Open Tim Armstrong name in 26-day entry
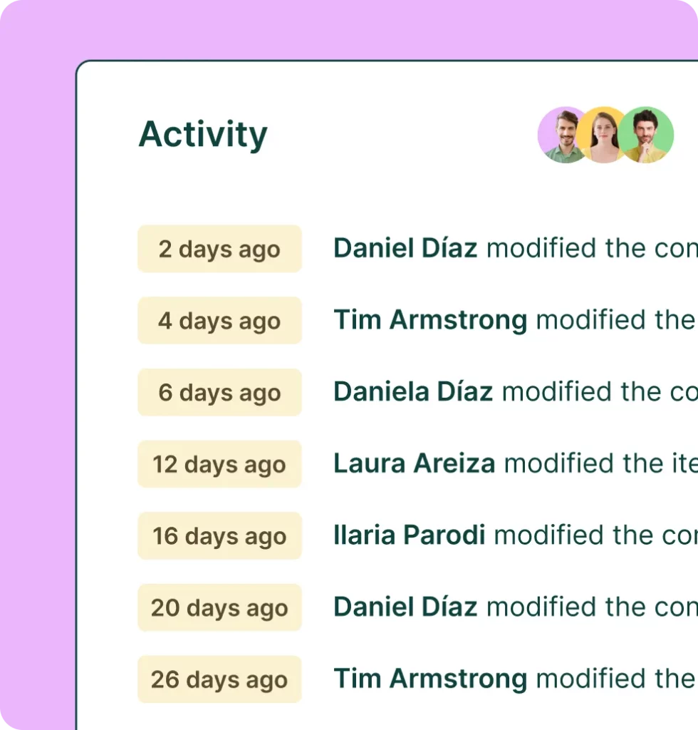The image size is (698, 730). [x=430, y=679]
